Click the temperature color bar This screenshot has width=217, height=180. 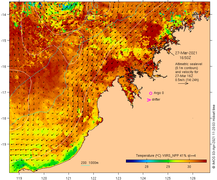[166, 161]
